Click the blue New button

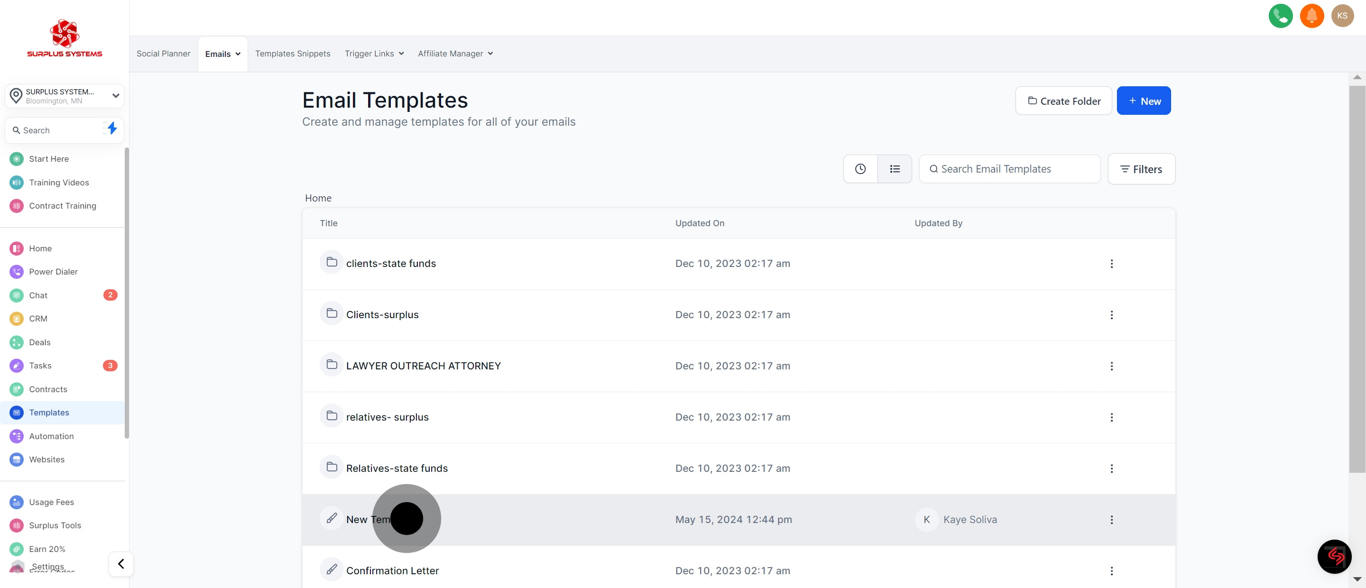click(x=1143, y=101)
